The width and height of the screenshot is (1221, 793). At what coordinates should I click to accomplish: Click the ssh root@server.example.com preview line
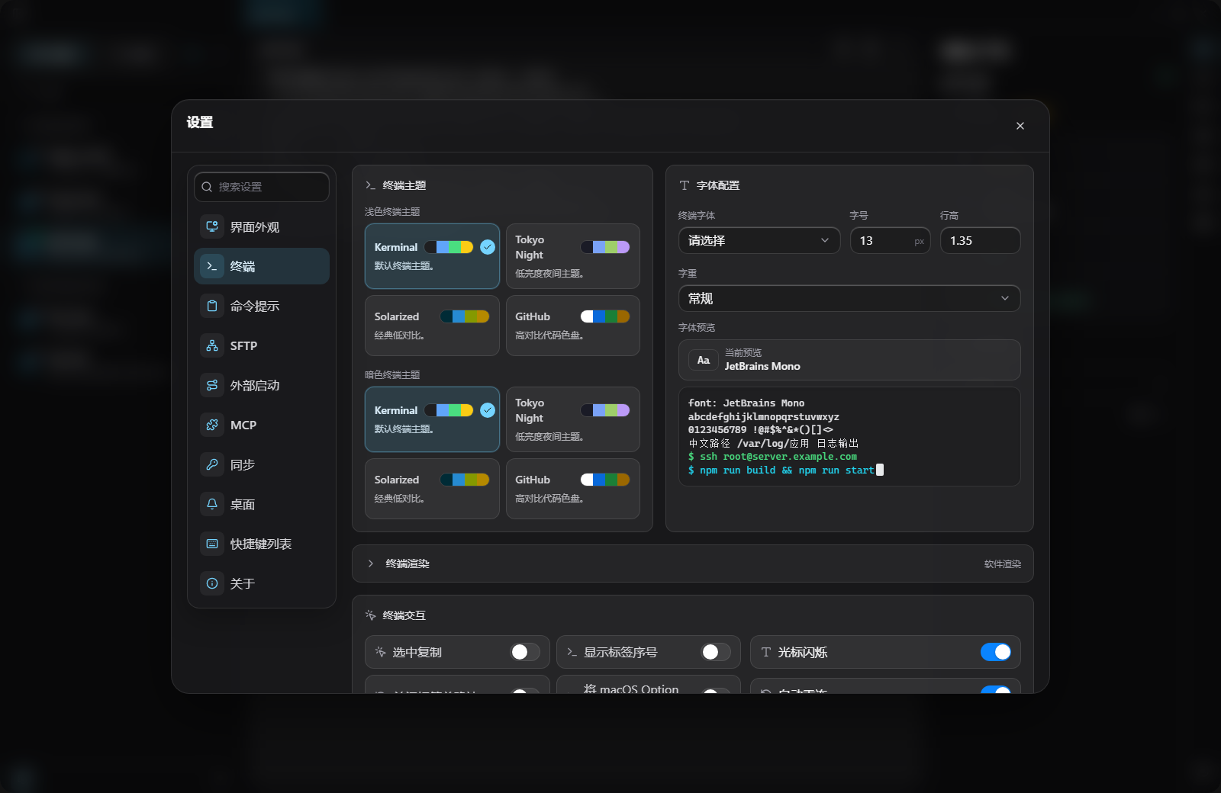click(x=772, y=457)
